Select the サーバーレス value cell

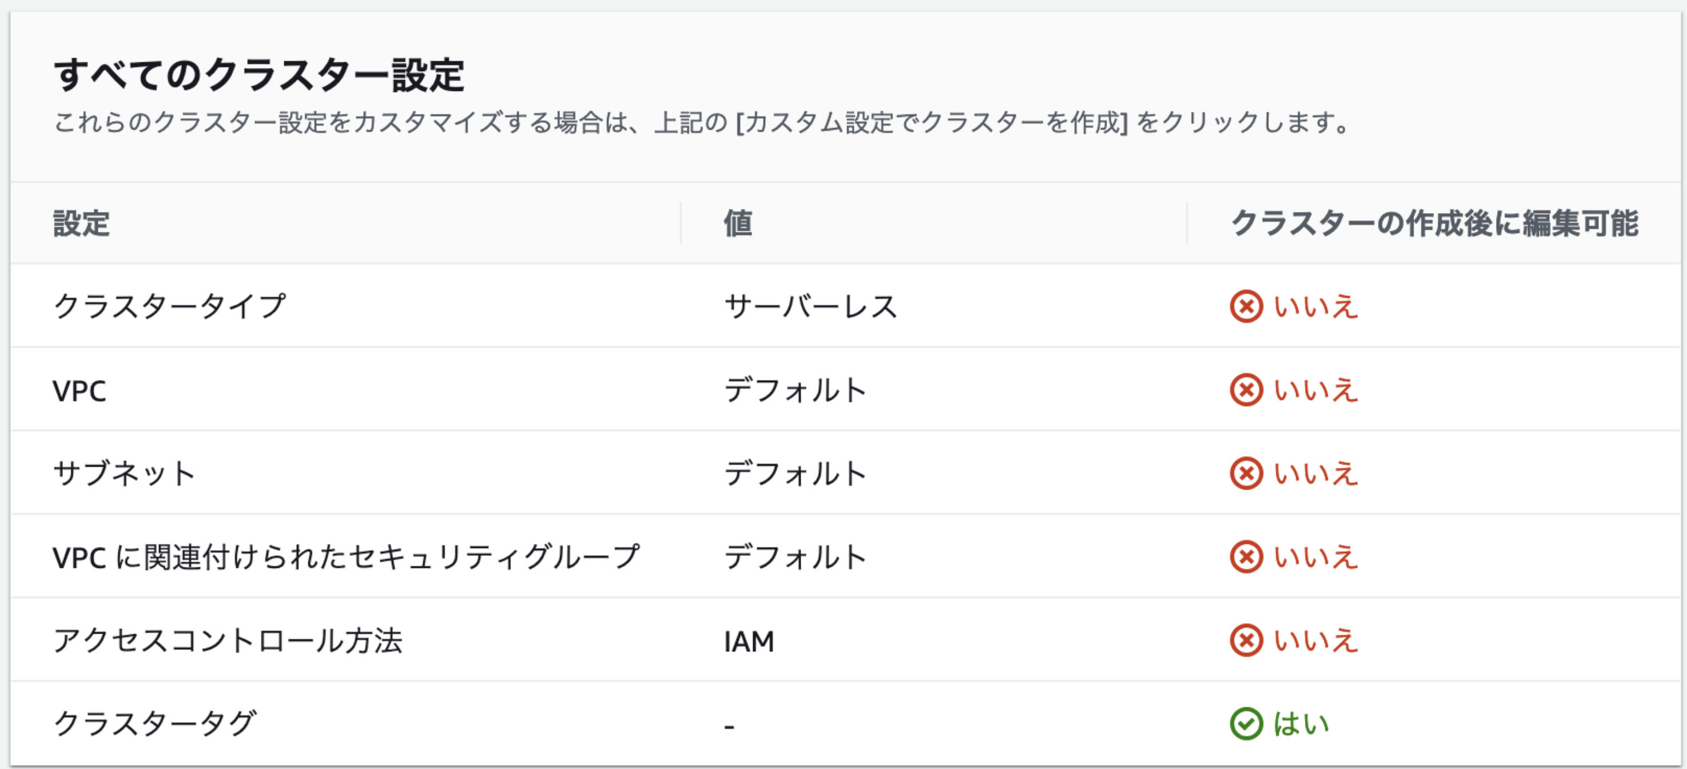tap(811, 306)
